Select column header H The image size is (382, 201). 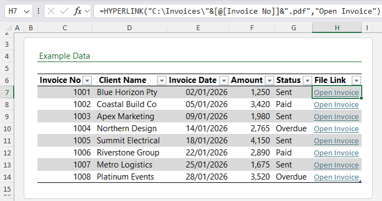tap(337, 28)
